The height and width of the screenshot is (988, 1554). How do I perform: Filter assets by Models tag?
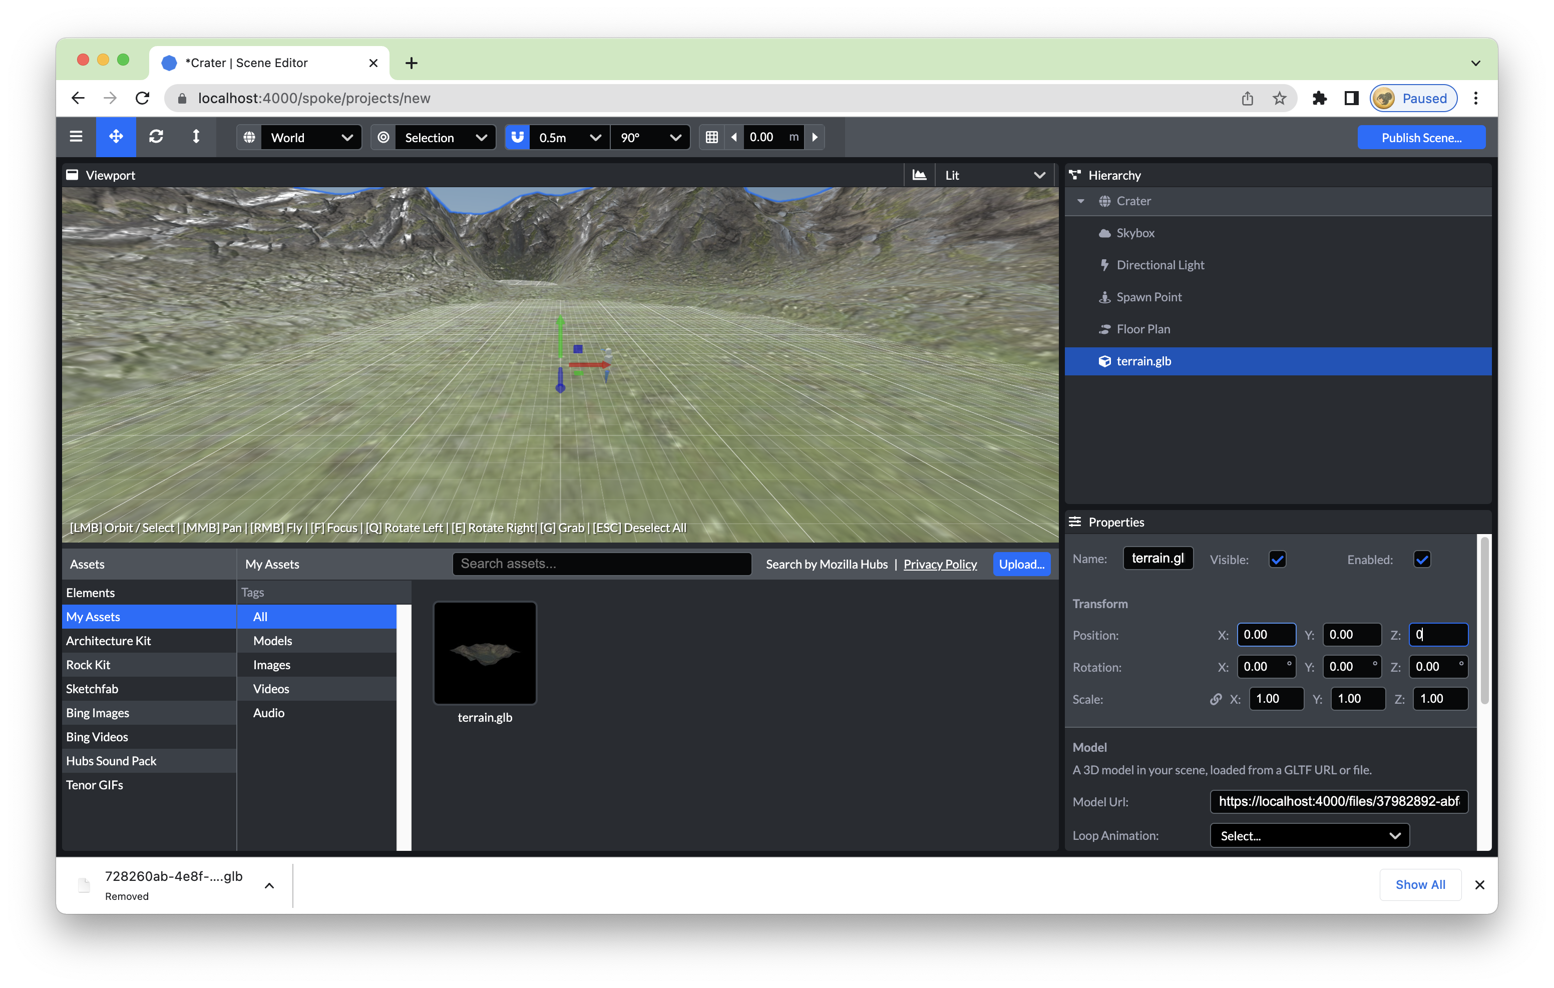pos(317,640)
